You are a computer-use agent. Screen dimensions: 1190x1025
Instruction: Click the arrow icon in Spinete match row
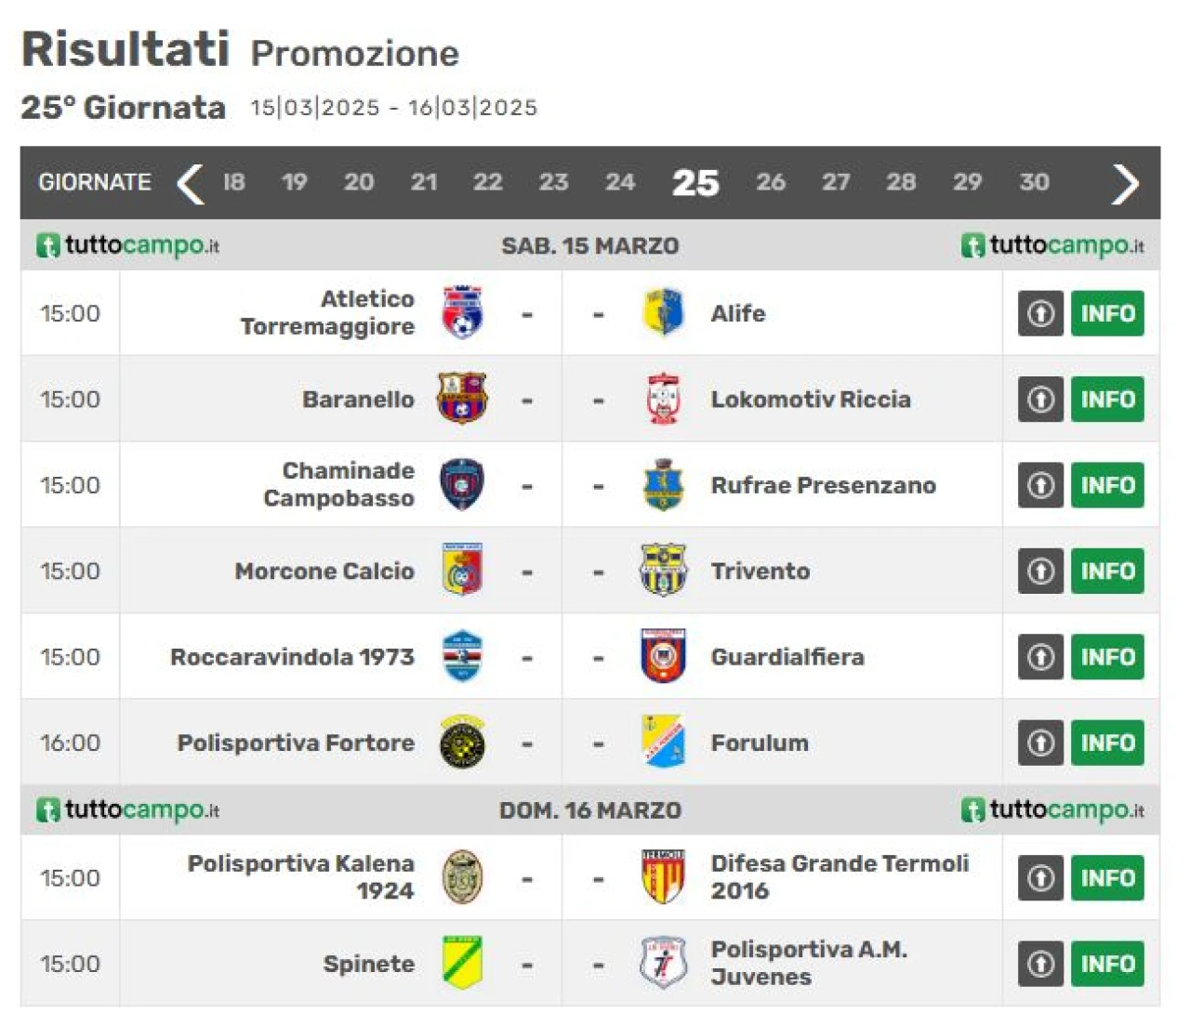coord(1040,964)
